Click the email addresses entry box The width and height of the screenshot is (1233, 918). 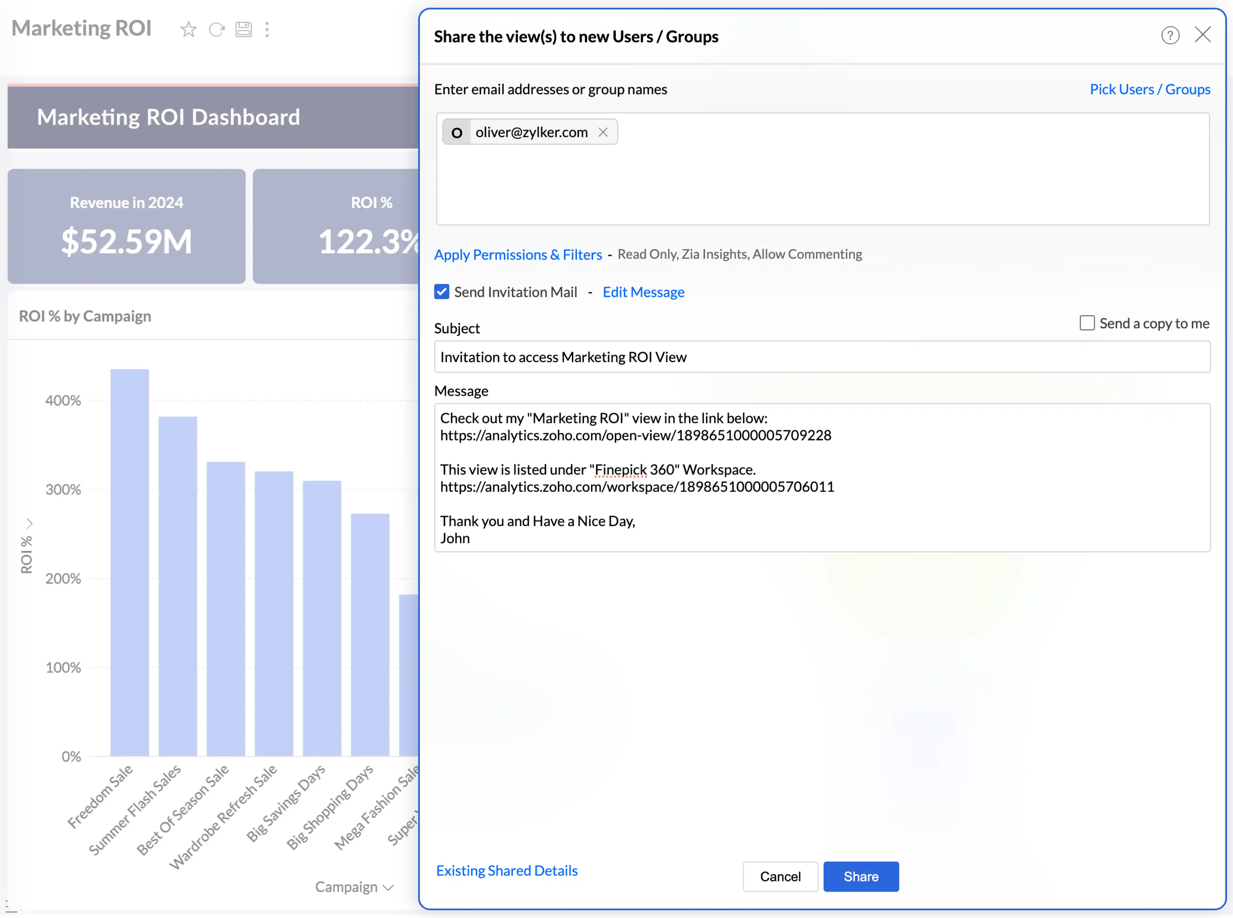click(822, 169)
